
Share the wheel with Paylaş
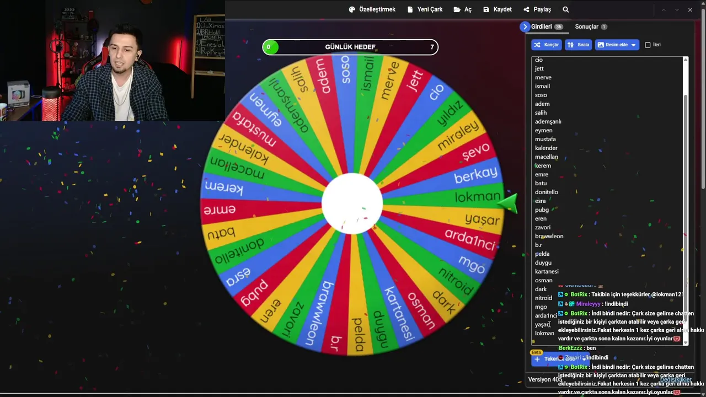pyautogui.click(x=537, y=9)
